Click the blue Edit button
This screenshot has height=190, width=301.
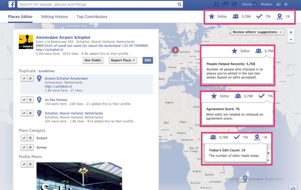coord(148,60)
